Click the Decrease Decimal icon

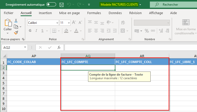pos(167,31)
